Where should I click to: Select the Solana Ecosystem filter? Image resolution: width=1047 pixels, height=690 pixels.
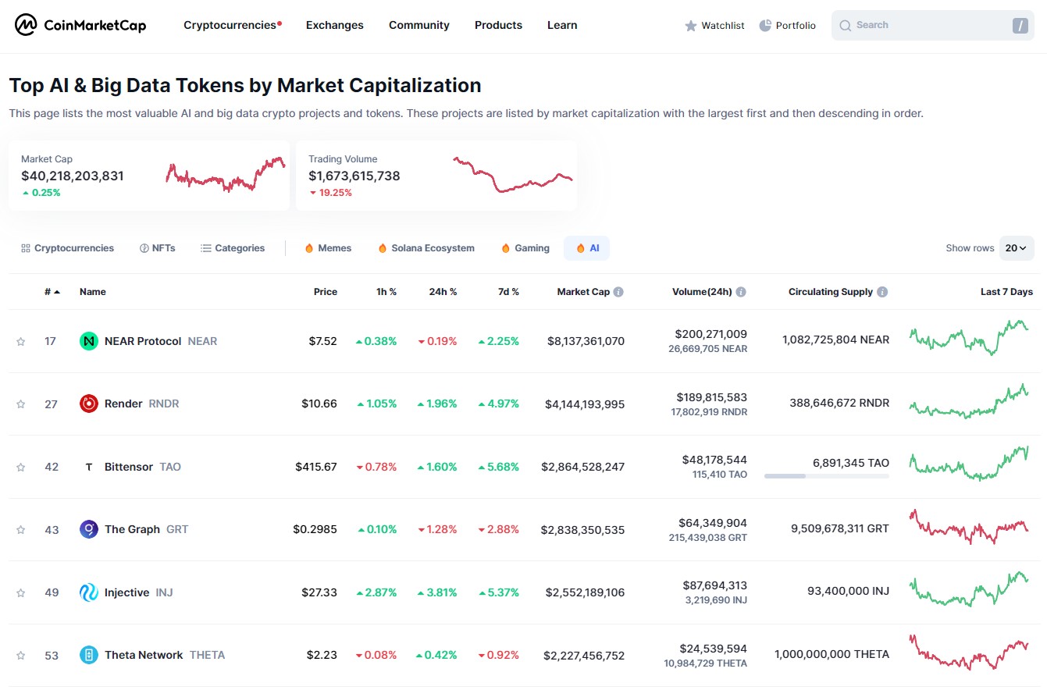pyautogui.click(x=426, y=247)
